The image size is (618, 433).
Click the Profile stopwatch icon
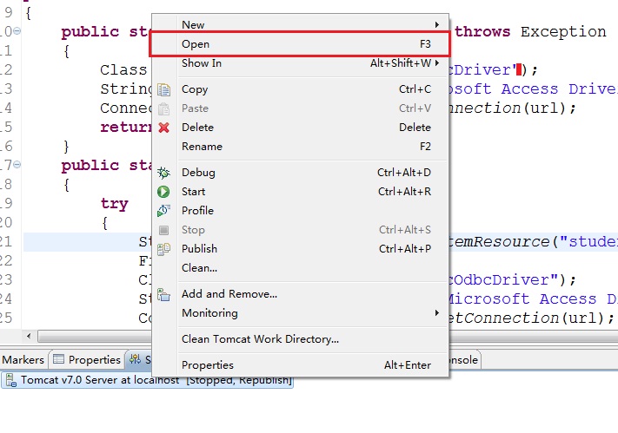(x=163, y=211)
